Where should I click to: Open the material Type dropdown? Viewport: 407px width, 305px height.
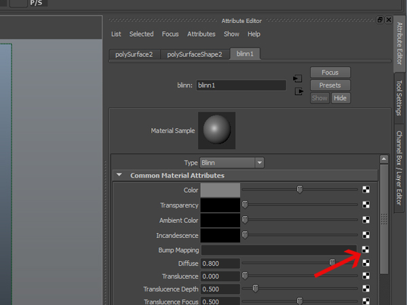coord(232,163)
